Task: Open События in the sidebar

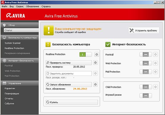Action: 9,103
